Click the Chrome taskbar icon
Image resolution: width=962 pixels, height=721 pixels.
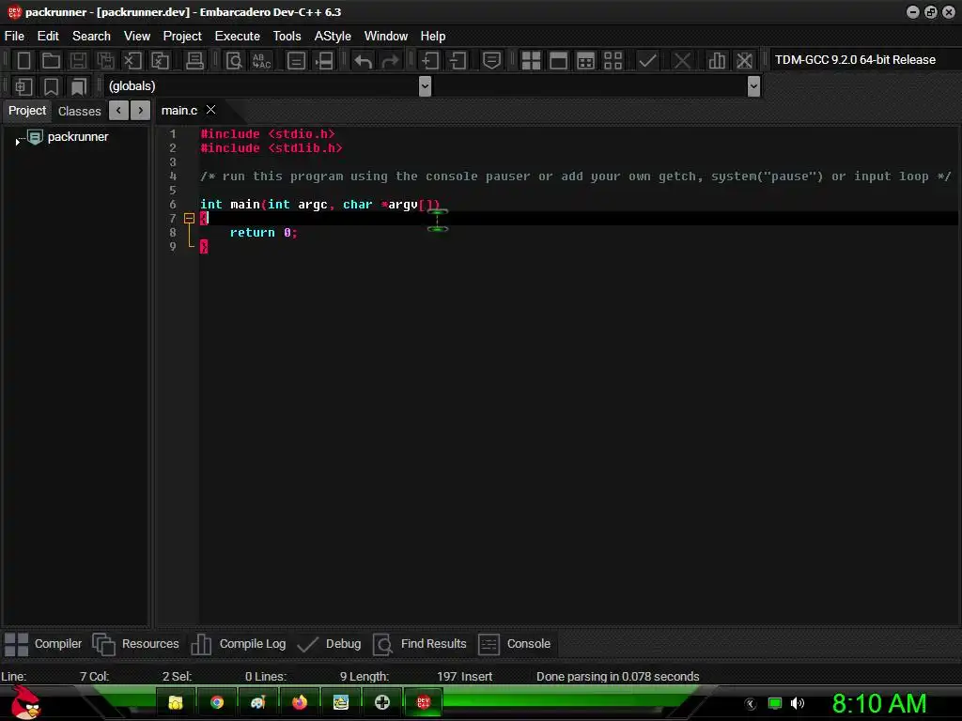point(217,702)
